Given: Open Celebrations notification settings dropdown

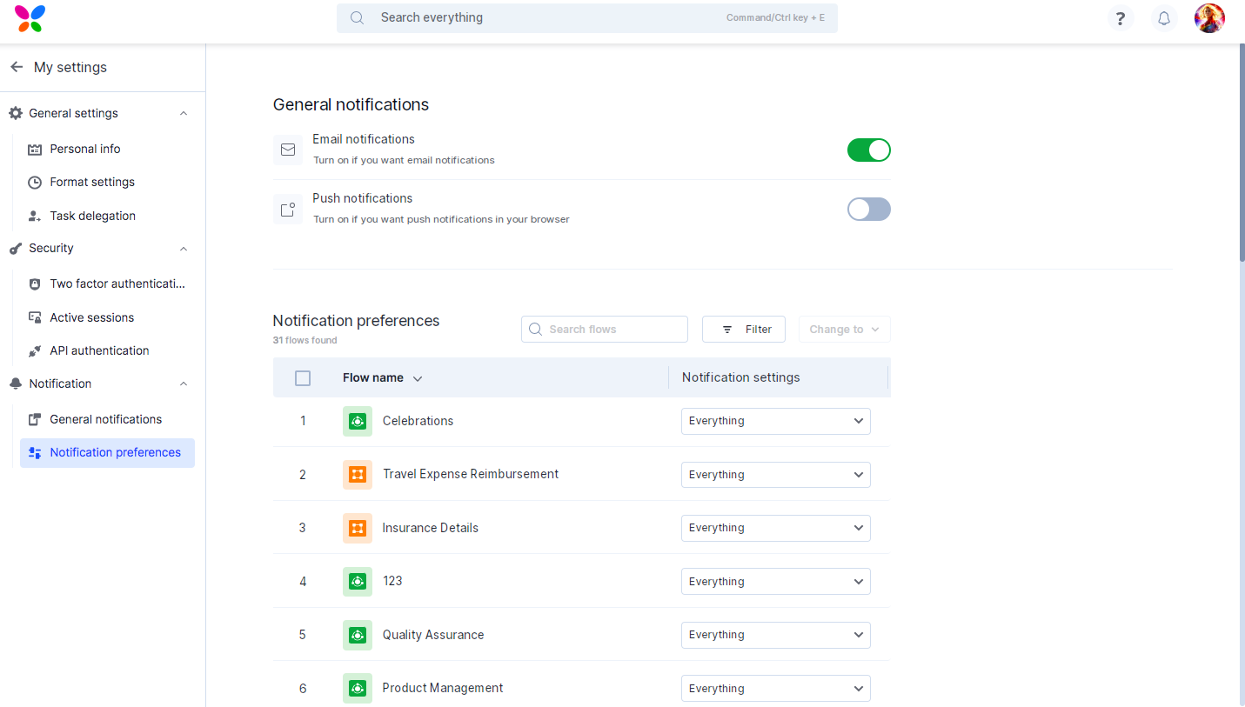Looking at the screenshot, I should click(x=776, y=421).
